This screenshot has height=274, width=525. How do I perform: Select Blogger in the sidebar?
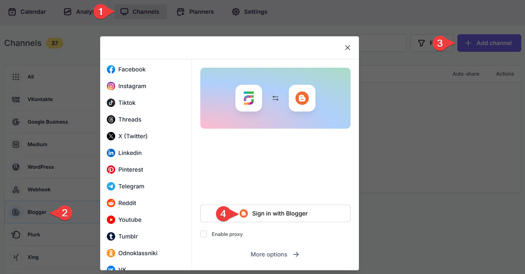[52, 212]
